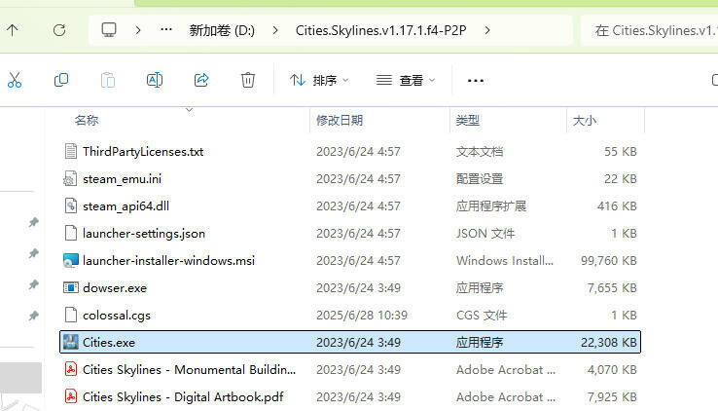Viewport: 718px width, 411px height.
Task: Copy the selected file
Action: point(61,80)
